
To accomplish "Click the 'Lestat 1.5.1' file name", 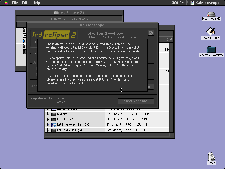I will [x=65, y=119].
